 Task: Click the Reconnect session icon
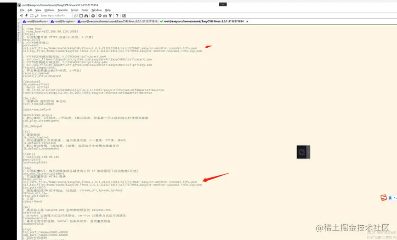coord(37,16)
